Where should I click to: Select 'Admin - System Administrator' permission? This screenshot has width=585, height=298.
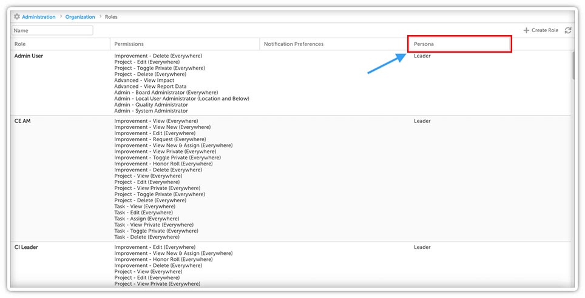[151, 111]
